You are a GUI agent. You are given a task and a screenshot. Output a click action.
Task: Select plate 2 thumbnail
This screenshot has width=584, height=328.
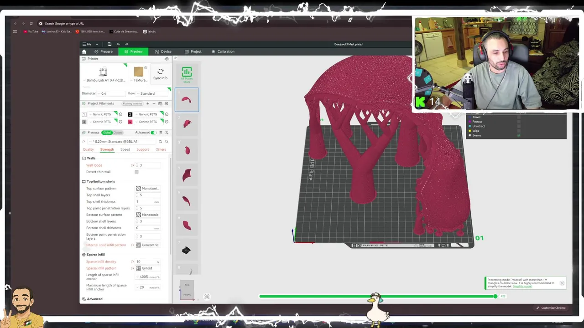(187, 124)
